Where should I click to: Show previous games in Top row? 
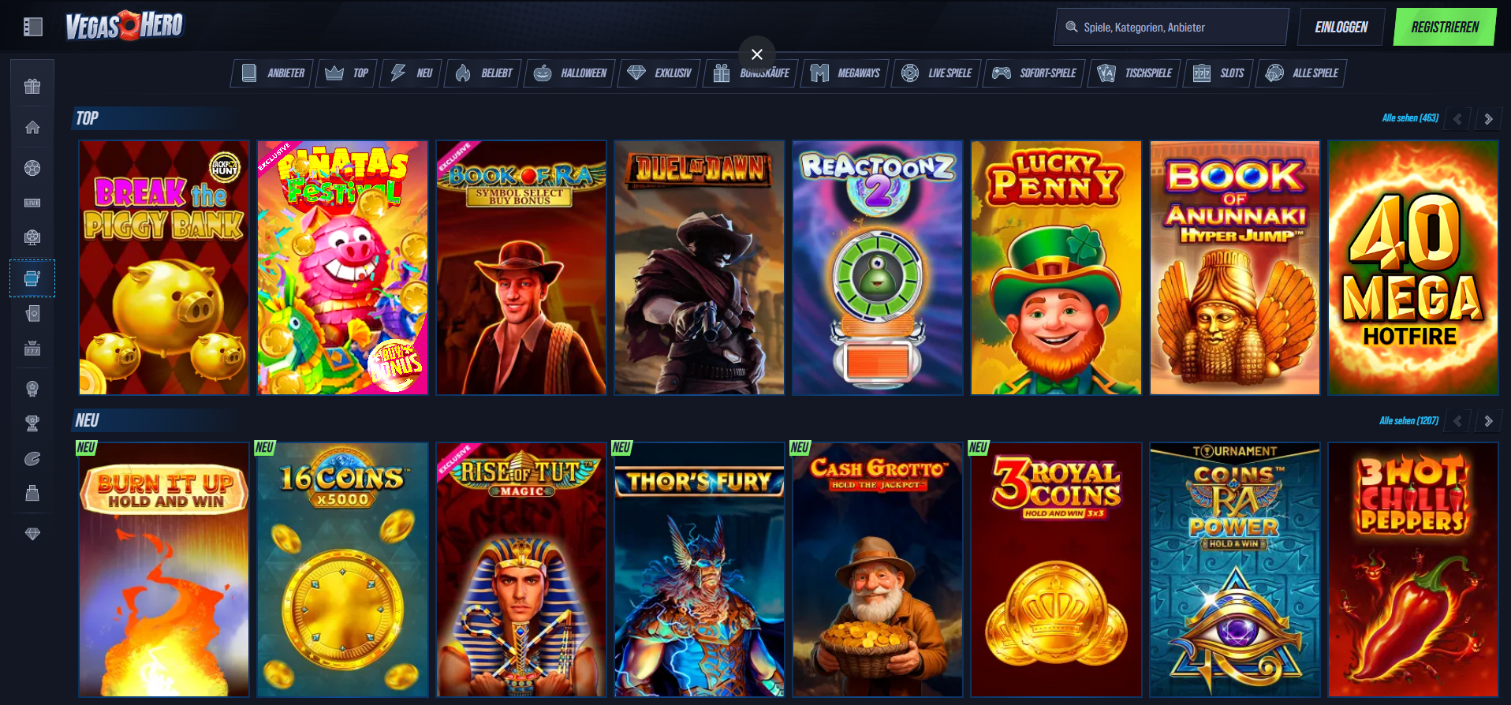tap(1457, 119)
